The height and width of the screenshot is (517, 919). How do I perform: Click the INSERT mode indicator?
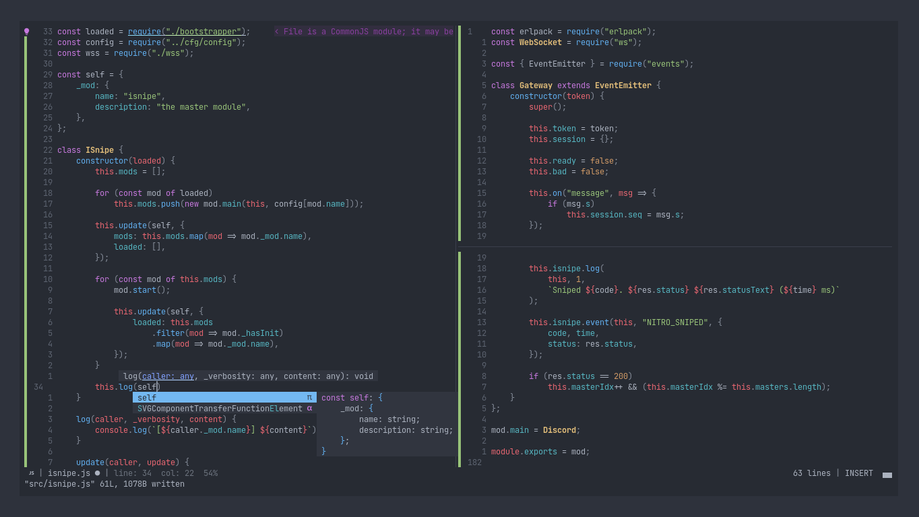(x=859, y=473)
